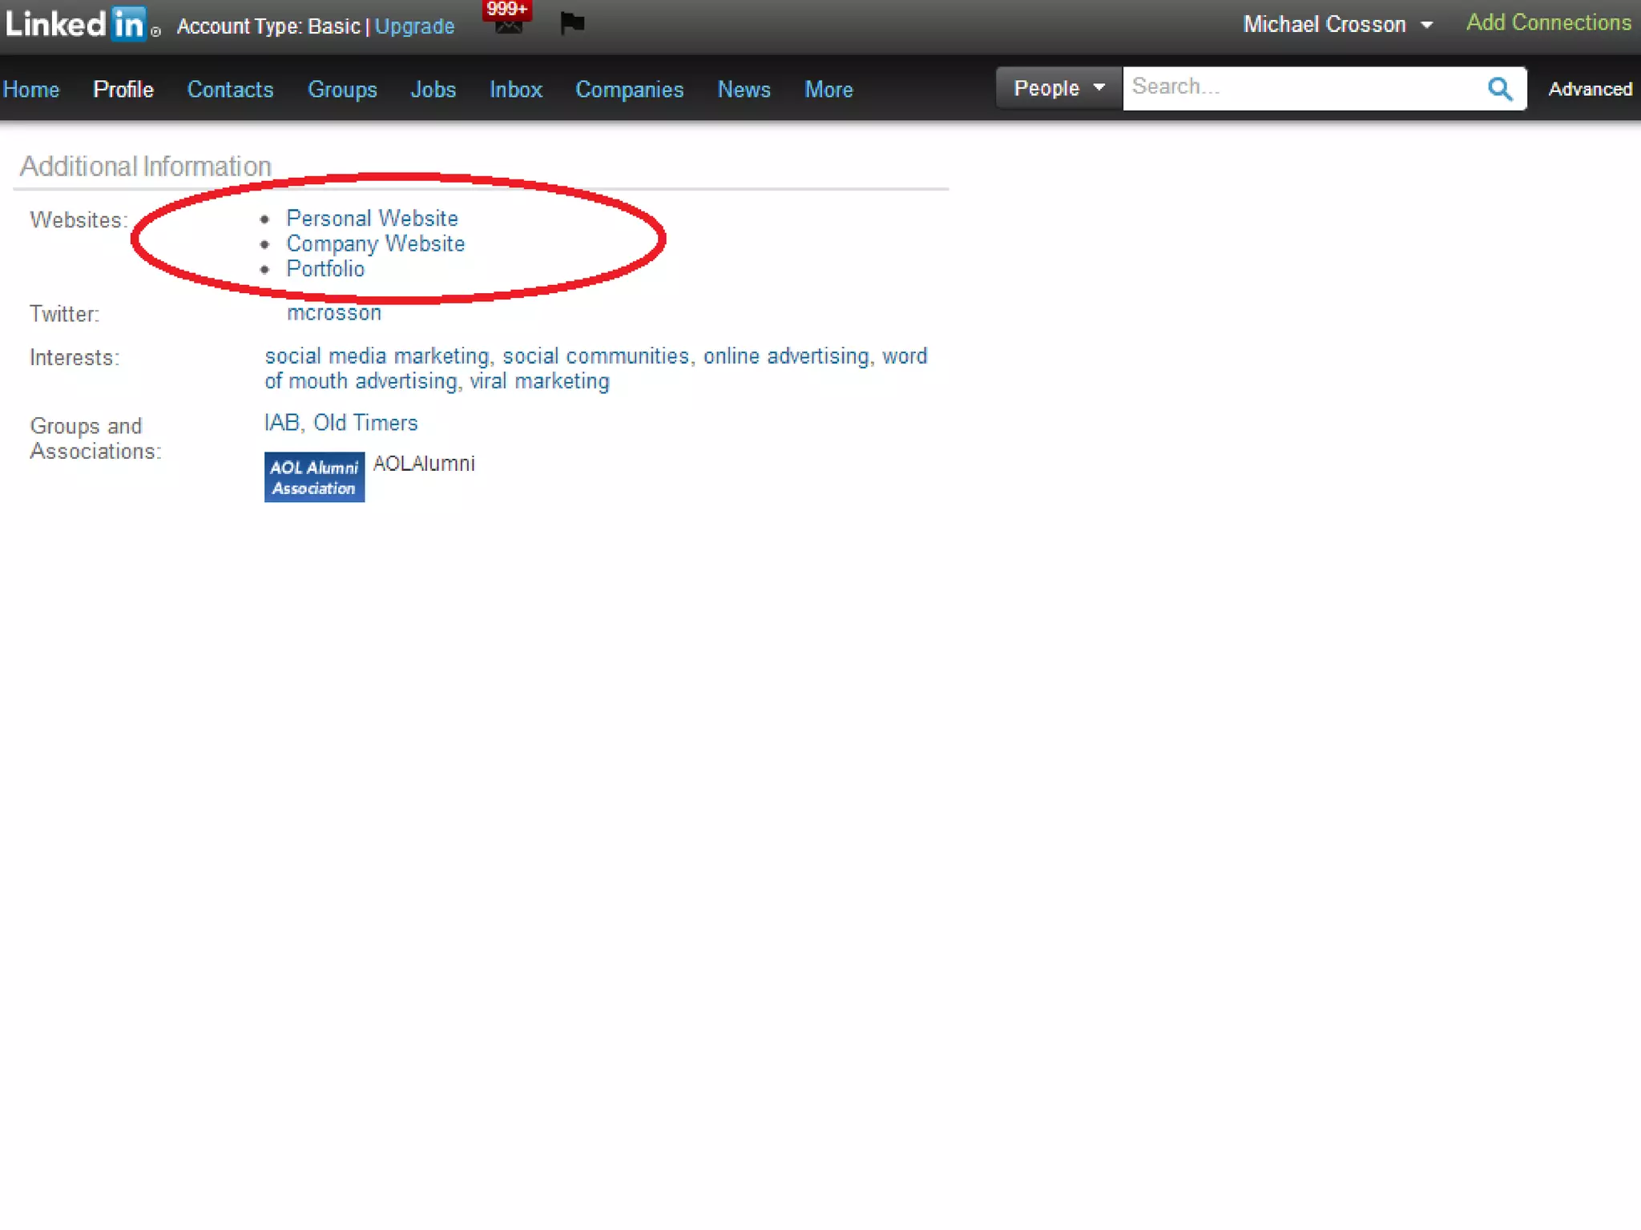Open the Portfolio link
Image resolution: width=1641 pixels, height=1230 pixels.
click(x=325, y=269)
